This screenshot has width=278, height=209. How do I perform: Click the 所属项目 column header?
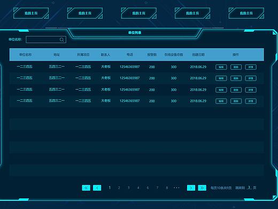click(83, 55)
